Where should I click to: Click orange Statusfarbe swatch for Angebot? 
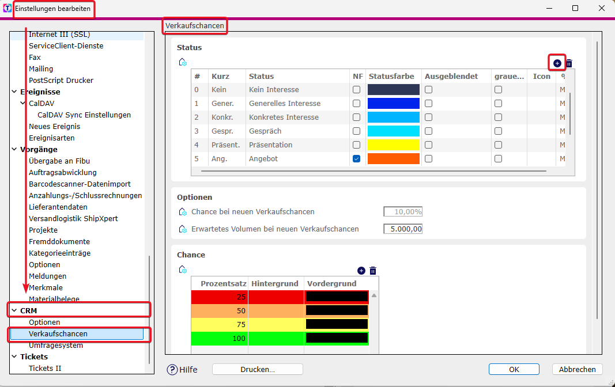394,158
